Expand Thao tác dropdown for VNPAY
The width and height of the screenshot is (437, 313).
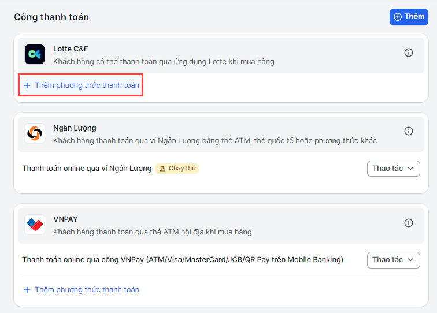[393, 260]
